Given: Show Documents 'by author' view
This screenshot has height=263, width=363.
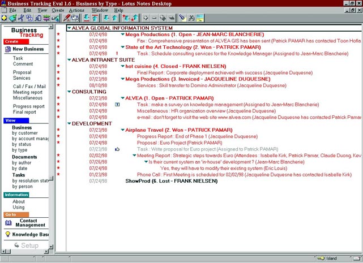Looking at the screenshot, I should point(22,163).
